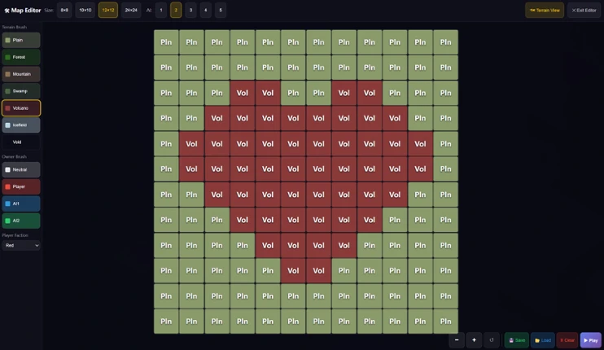Set the AI count to 3
This screenshot has height=350, width=604.
[x=190, y=11]
